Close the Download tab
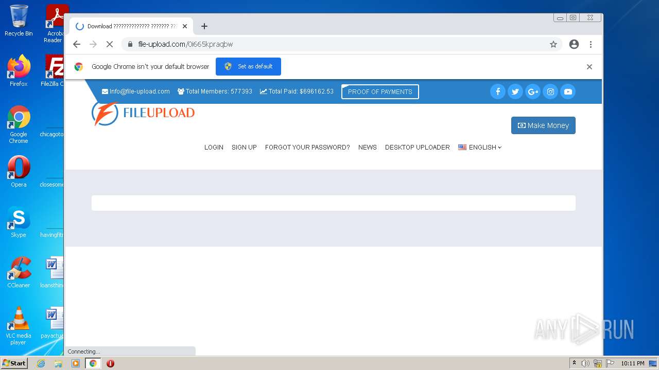 point(185,26)
